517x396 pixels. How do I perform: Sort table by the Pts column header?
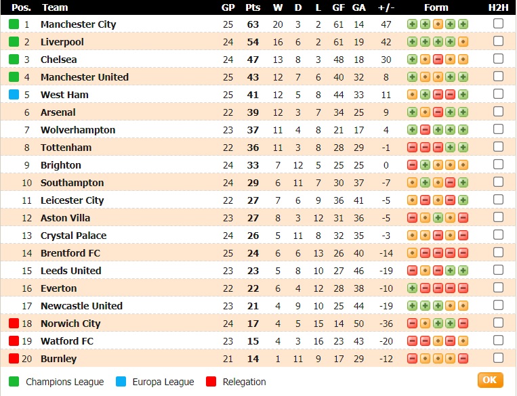[x=253, y=7]
